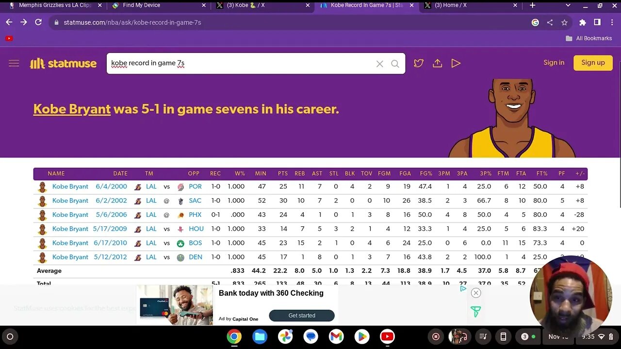
Task: Close the Find My Device tab
Action: (x=203, y=5)
